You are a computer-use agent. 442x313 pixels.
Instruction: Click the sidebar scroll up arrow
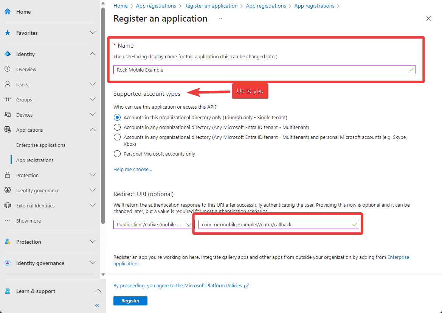(x=103, y=3)
